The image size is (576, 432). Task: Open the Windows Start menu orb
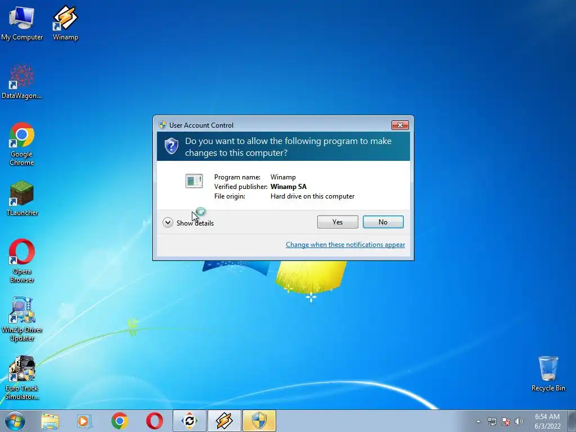15,421
